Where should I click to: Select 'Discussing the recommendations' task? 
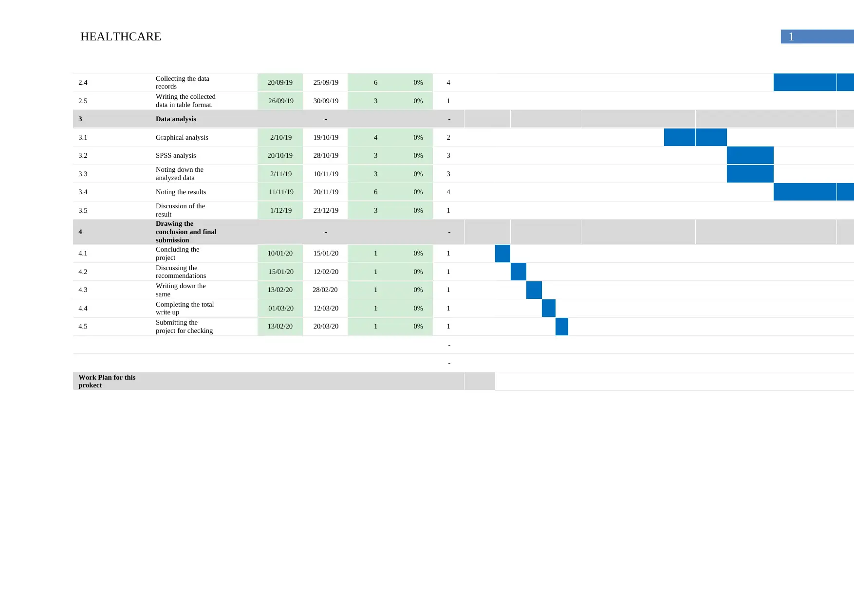coord(181,272)
